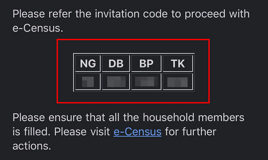This screenshot has width=268, height=160.
Task: Select the DB code header cell
Action: 116,63
